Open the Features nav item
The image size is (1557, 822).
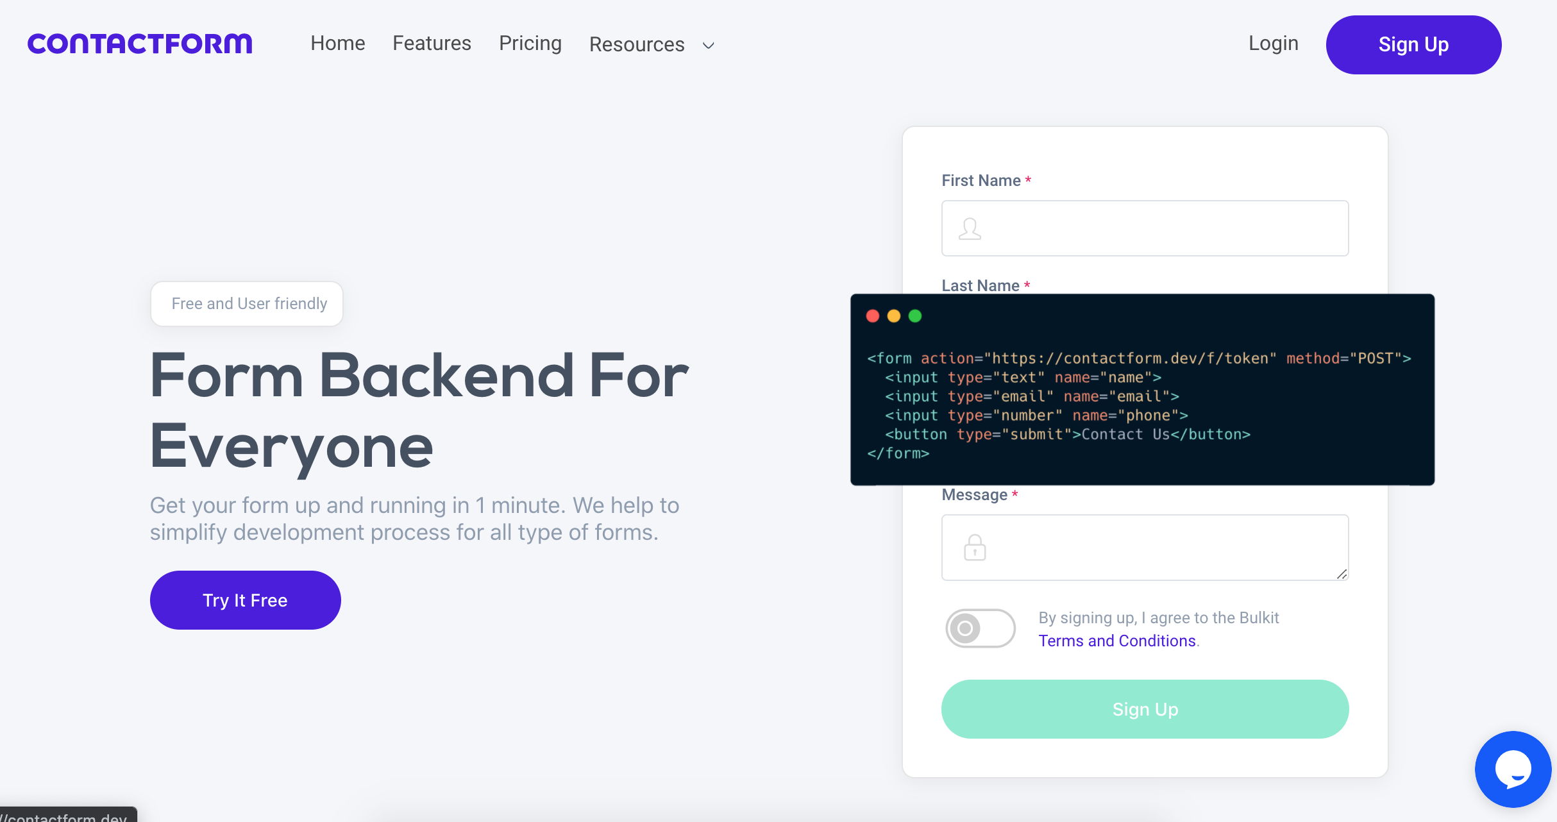(x=432, y=43)
